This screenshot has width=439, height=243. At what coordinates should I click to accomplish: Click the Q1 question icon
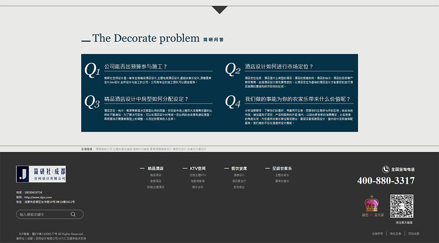92,70
